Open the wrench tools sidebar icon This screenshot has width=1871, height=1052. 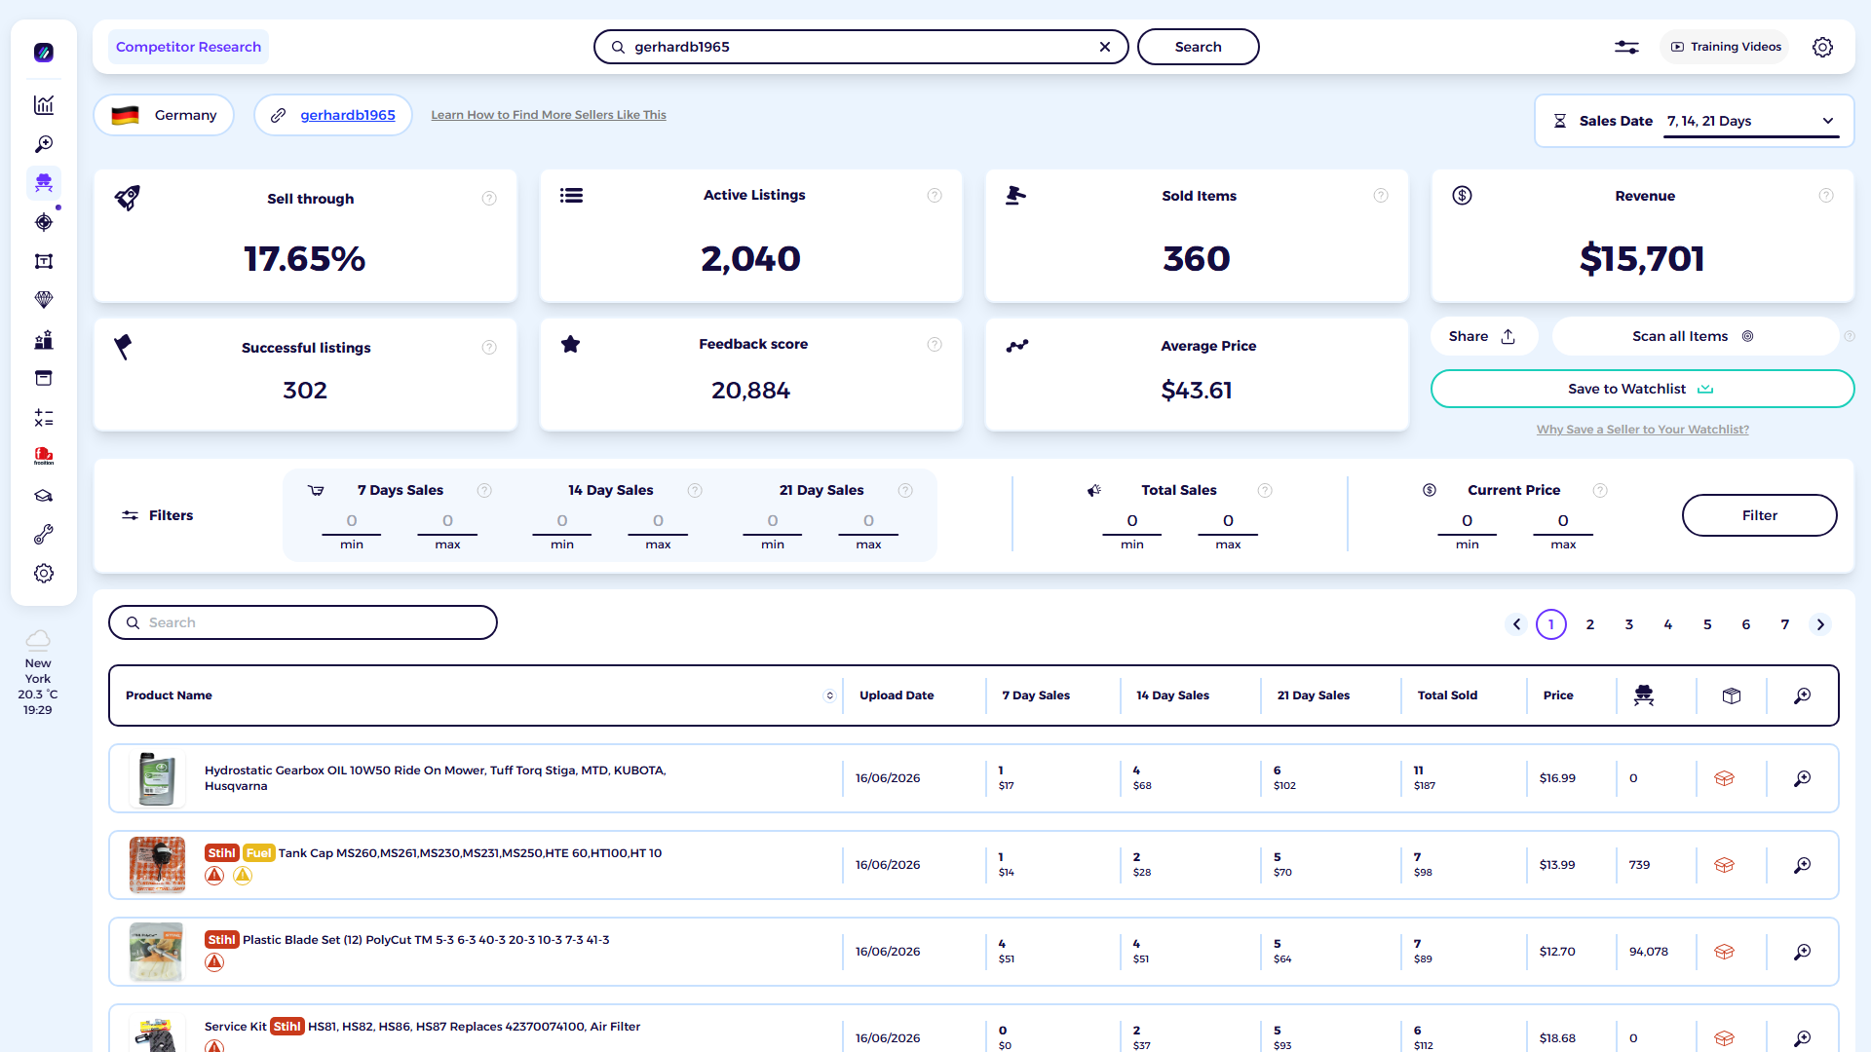click(44, 535)
